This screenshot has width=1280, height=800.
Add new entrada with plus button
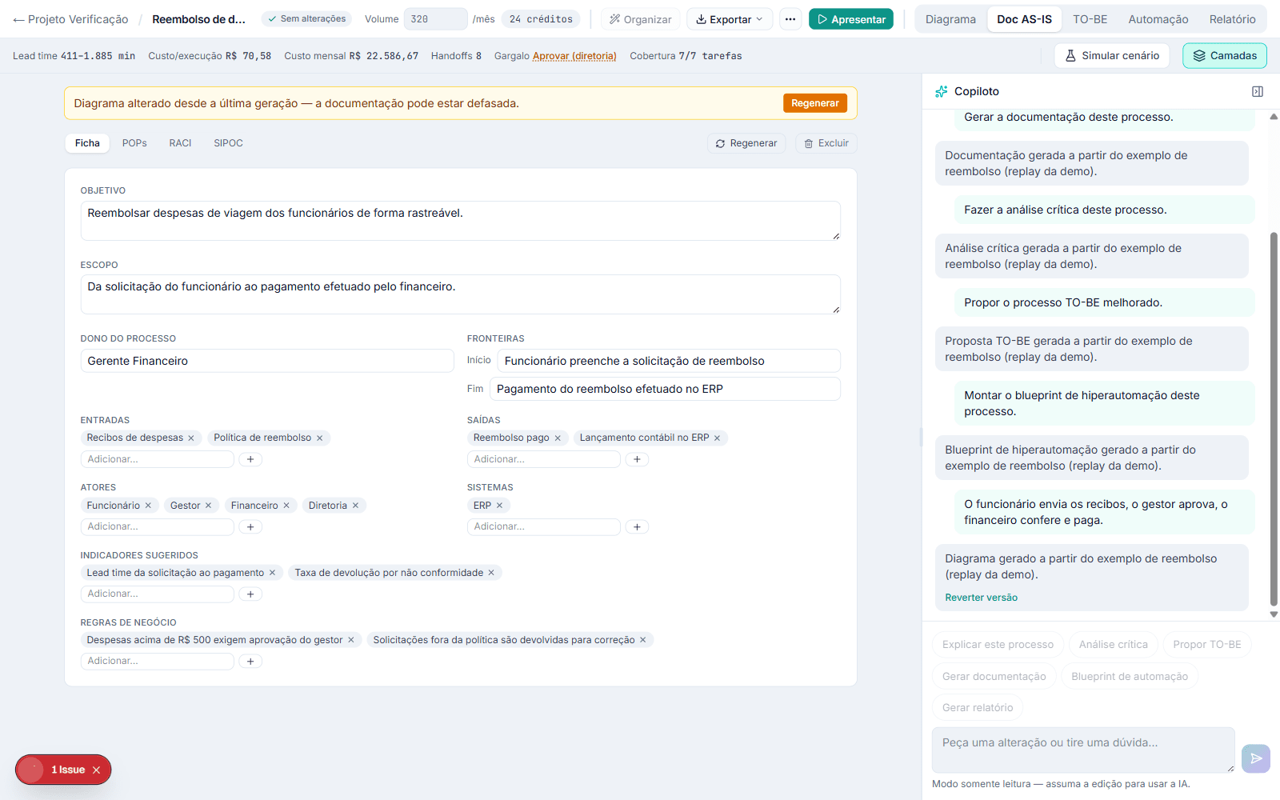coord(250,459)
